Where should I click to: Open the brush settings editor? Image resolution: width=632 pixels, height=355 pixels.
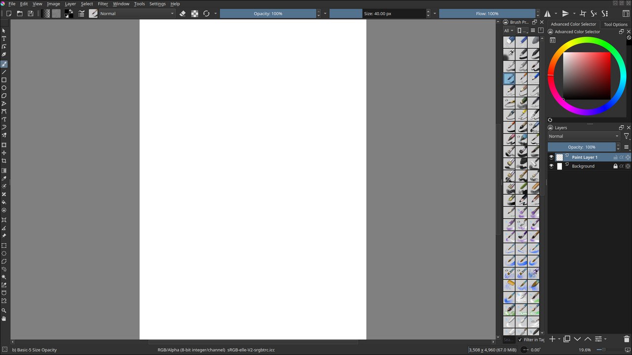tap(81, 14)
